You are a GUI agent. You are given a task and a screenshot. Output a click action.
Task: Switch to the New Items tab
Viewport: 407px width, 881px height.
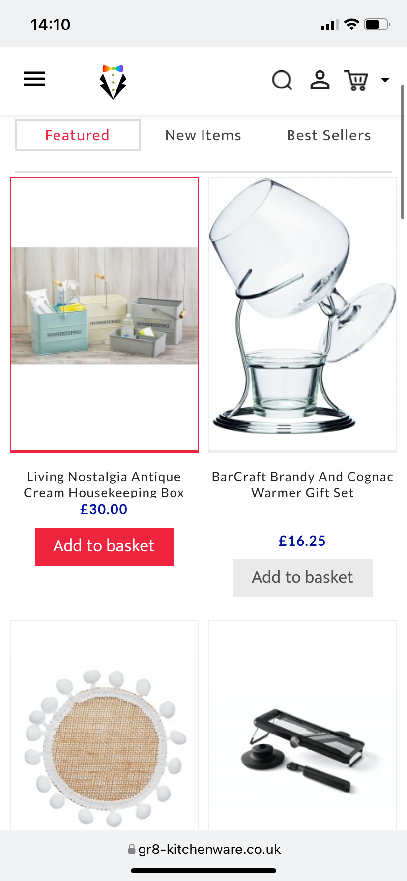[x=203, y=135]
